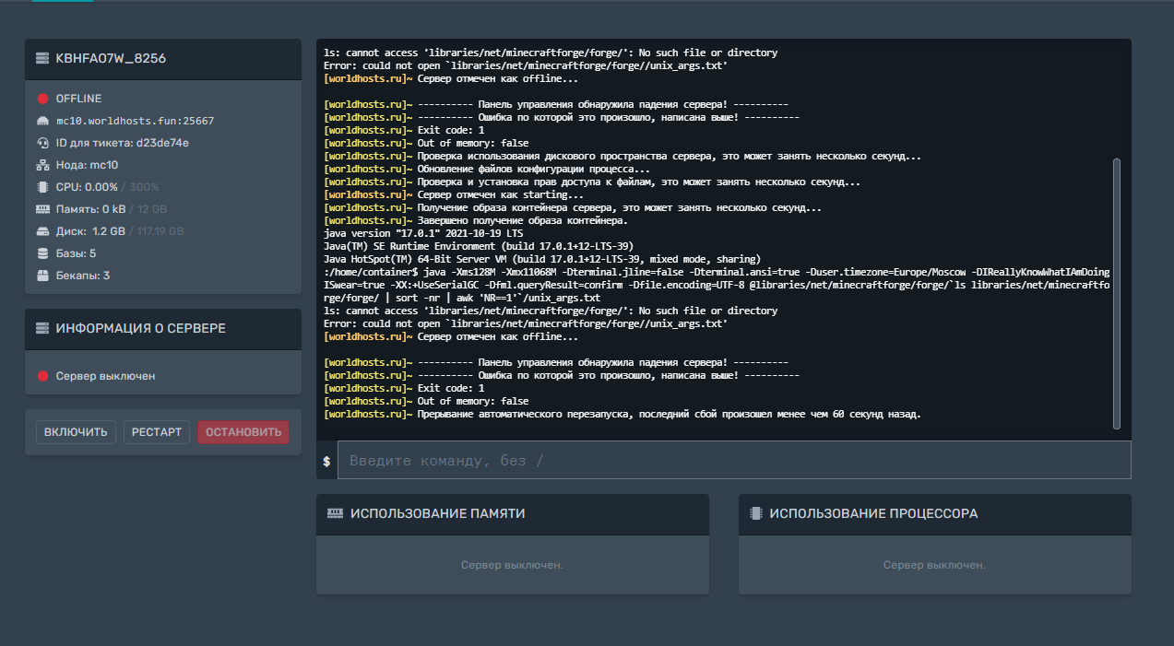
Task: Click Сервер выключен text in processor panel
Action: (x=934, y=565)
